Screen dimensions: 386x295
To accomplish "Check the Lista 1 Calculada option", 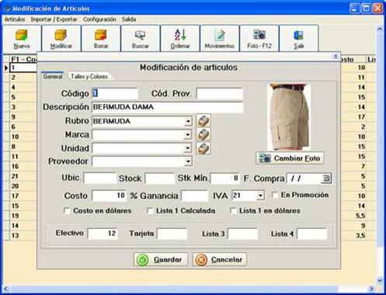I will click(150, 211).
